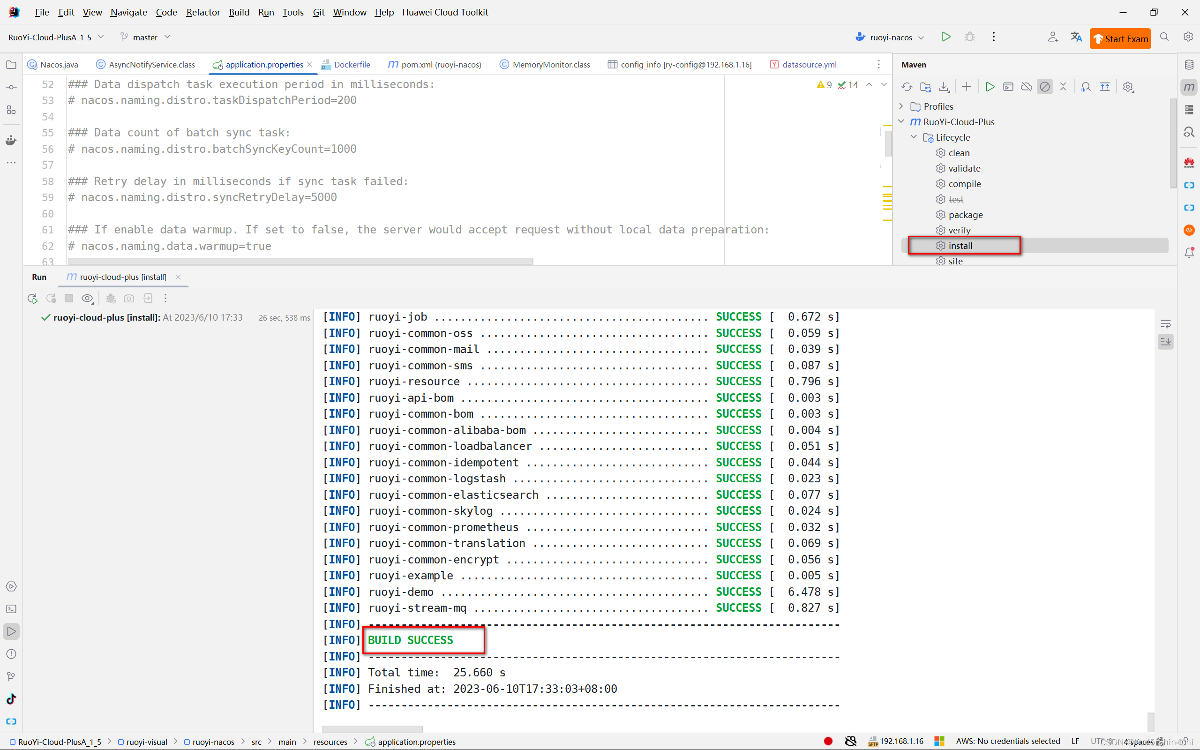Switch to the Dockerfile tab

coord(346,65)
